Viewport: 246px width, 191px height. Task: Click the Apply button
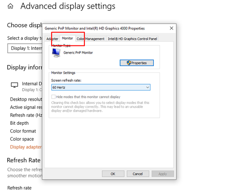coord(162,174)
